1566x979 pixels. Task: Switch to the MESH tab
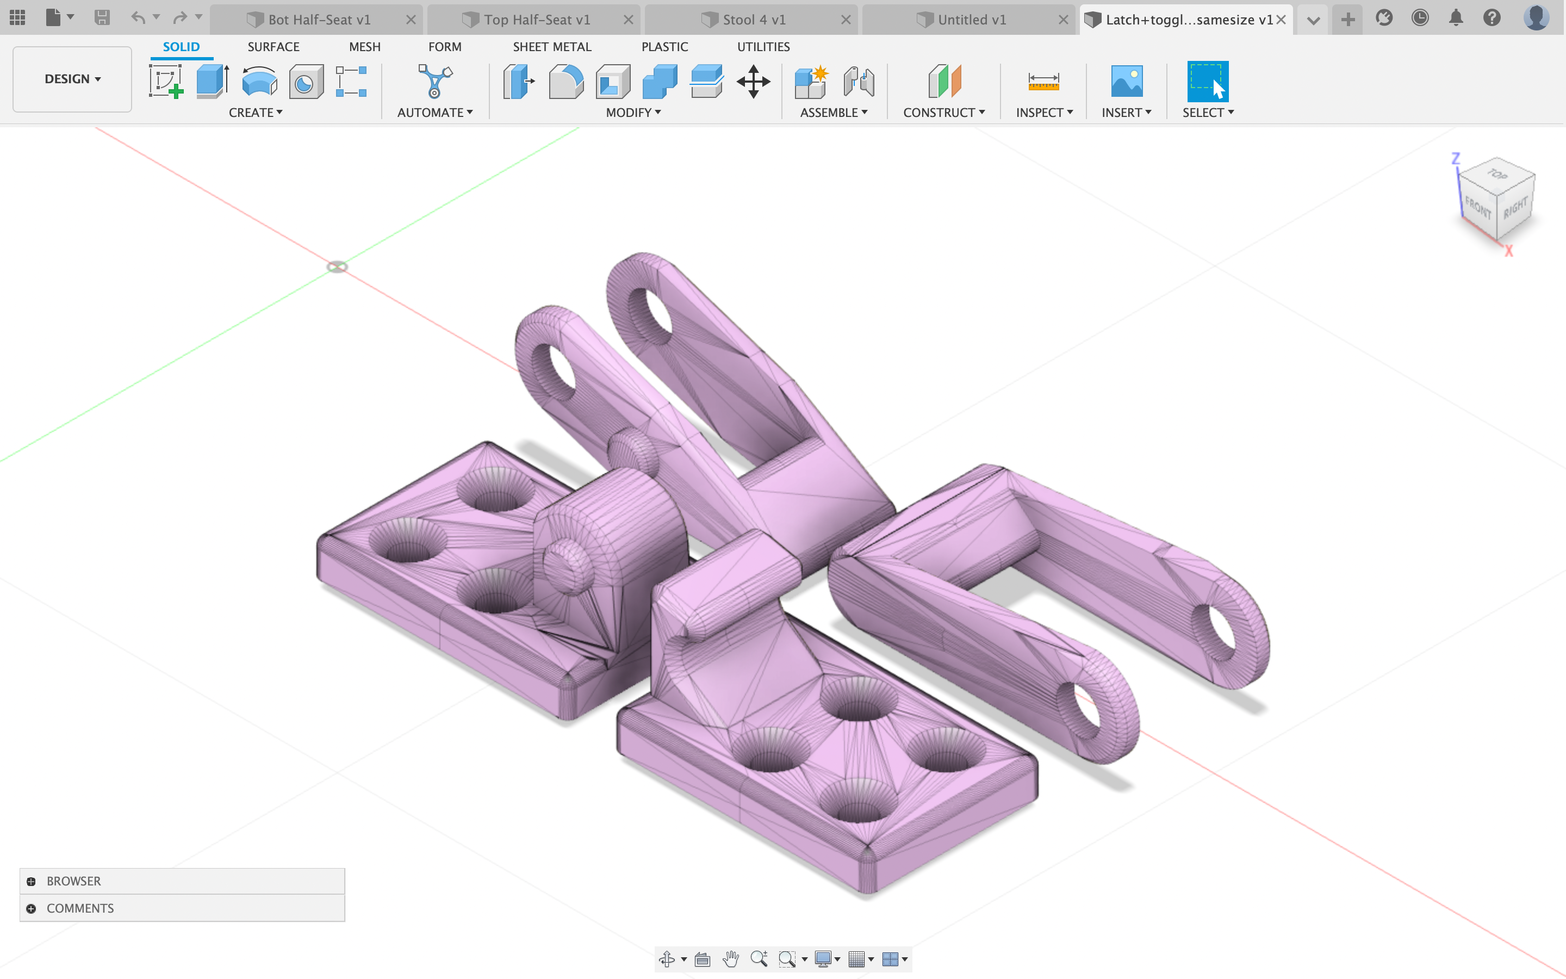pos(363,46)
